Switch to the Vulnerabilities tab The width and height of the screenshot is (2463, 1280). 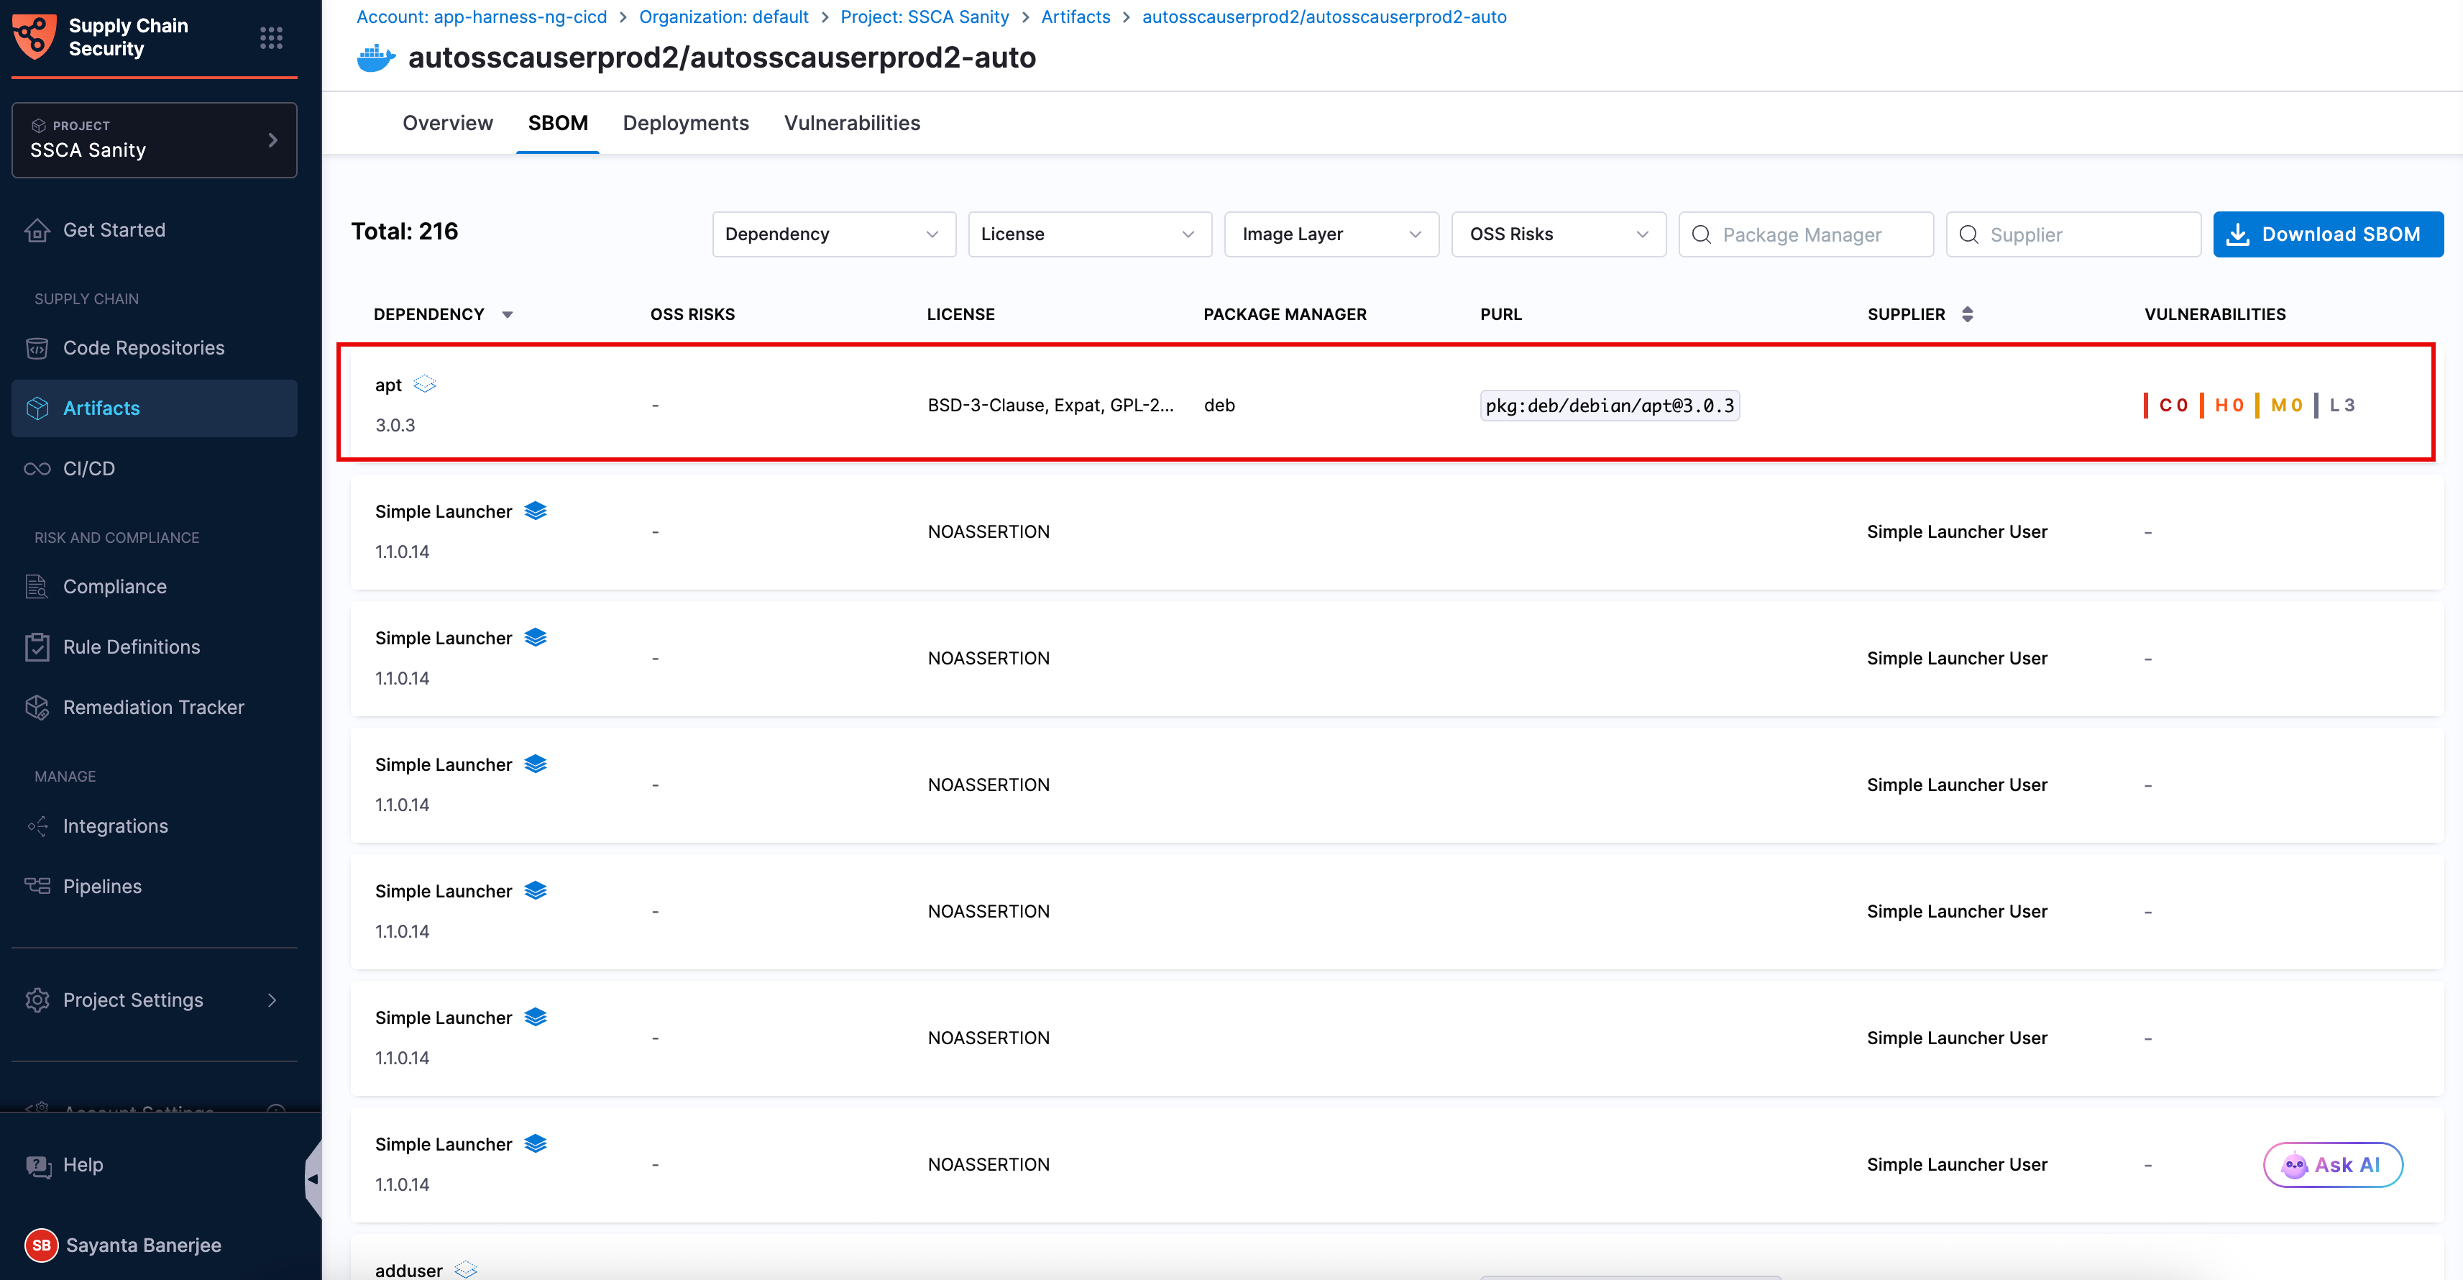point(851,122)
